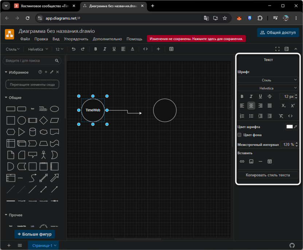Open the pages list menu icon

pos(20,245)
